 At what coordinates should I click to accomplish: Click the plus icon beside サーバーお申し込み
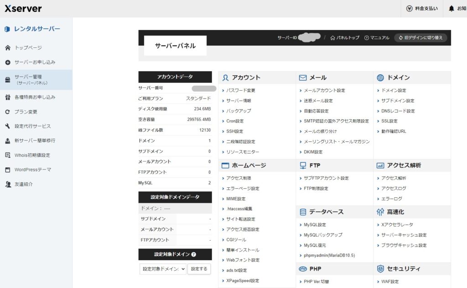point(8,62)
